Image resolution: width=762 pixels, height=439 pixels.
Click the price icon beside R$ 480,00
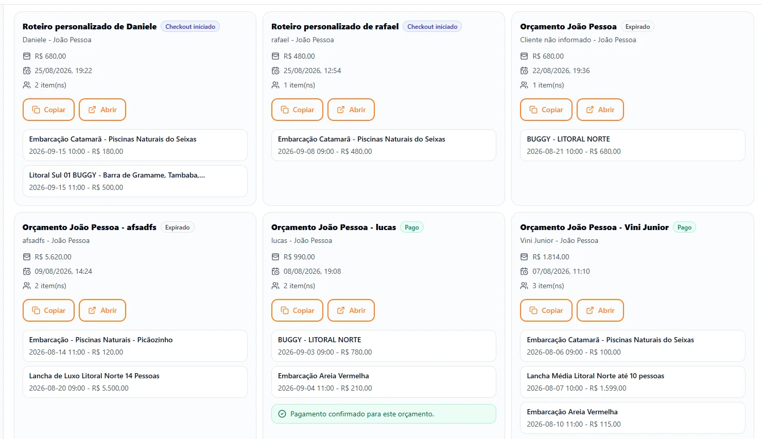point(275,56)
